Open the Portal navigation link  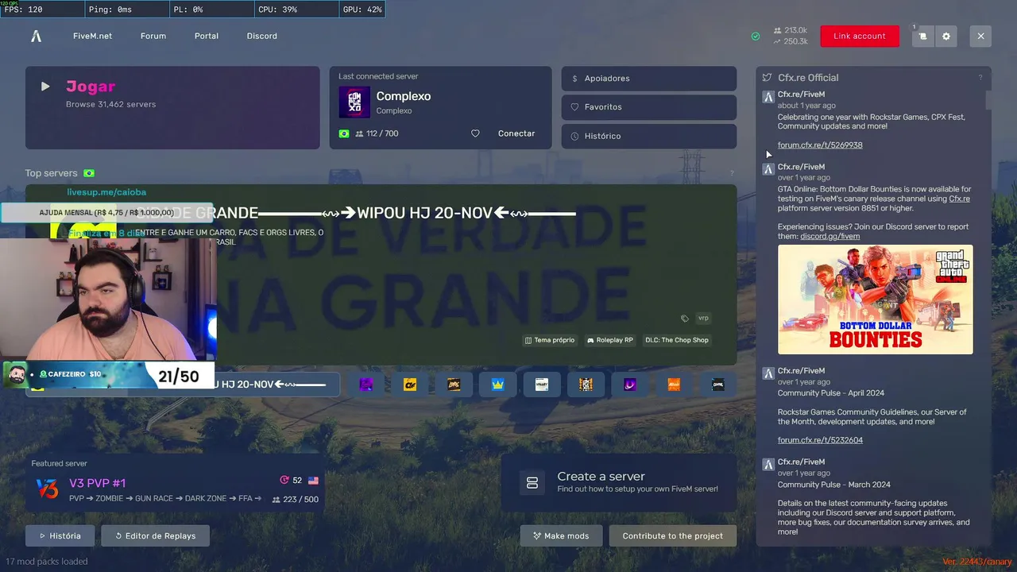tap(207, 36)
